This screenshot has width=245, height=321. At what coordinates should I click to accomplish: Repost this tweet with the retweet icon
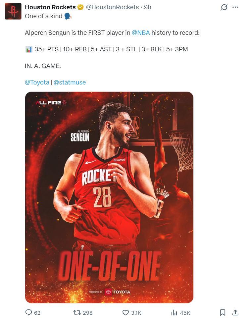tap(77, 313)
